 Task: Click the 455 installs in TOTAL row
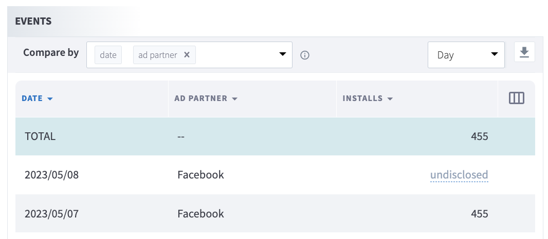pos(479,136)
